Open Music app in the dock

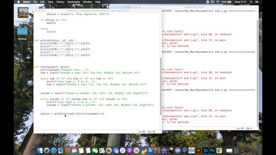122,151
